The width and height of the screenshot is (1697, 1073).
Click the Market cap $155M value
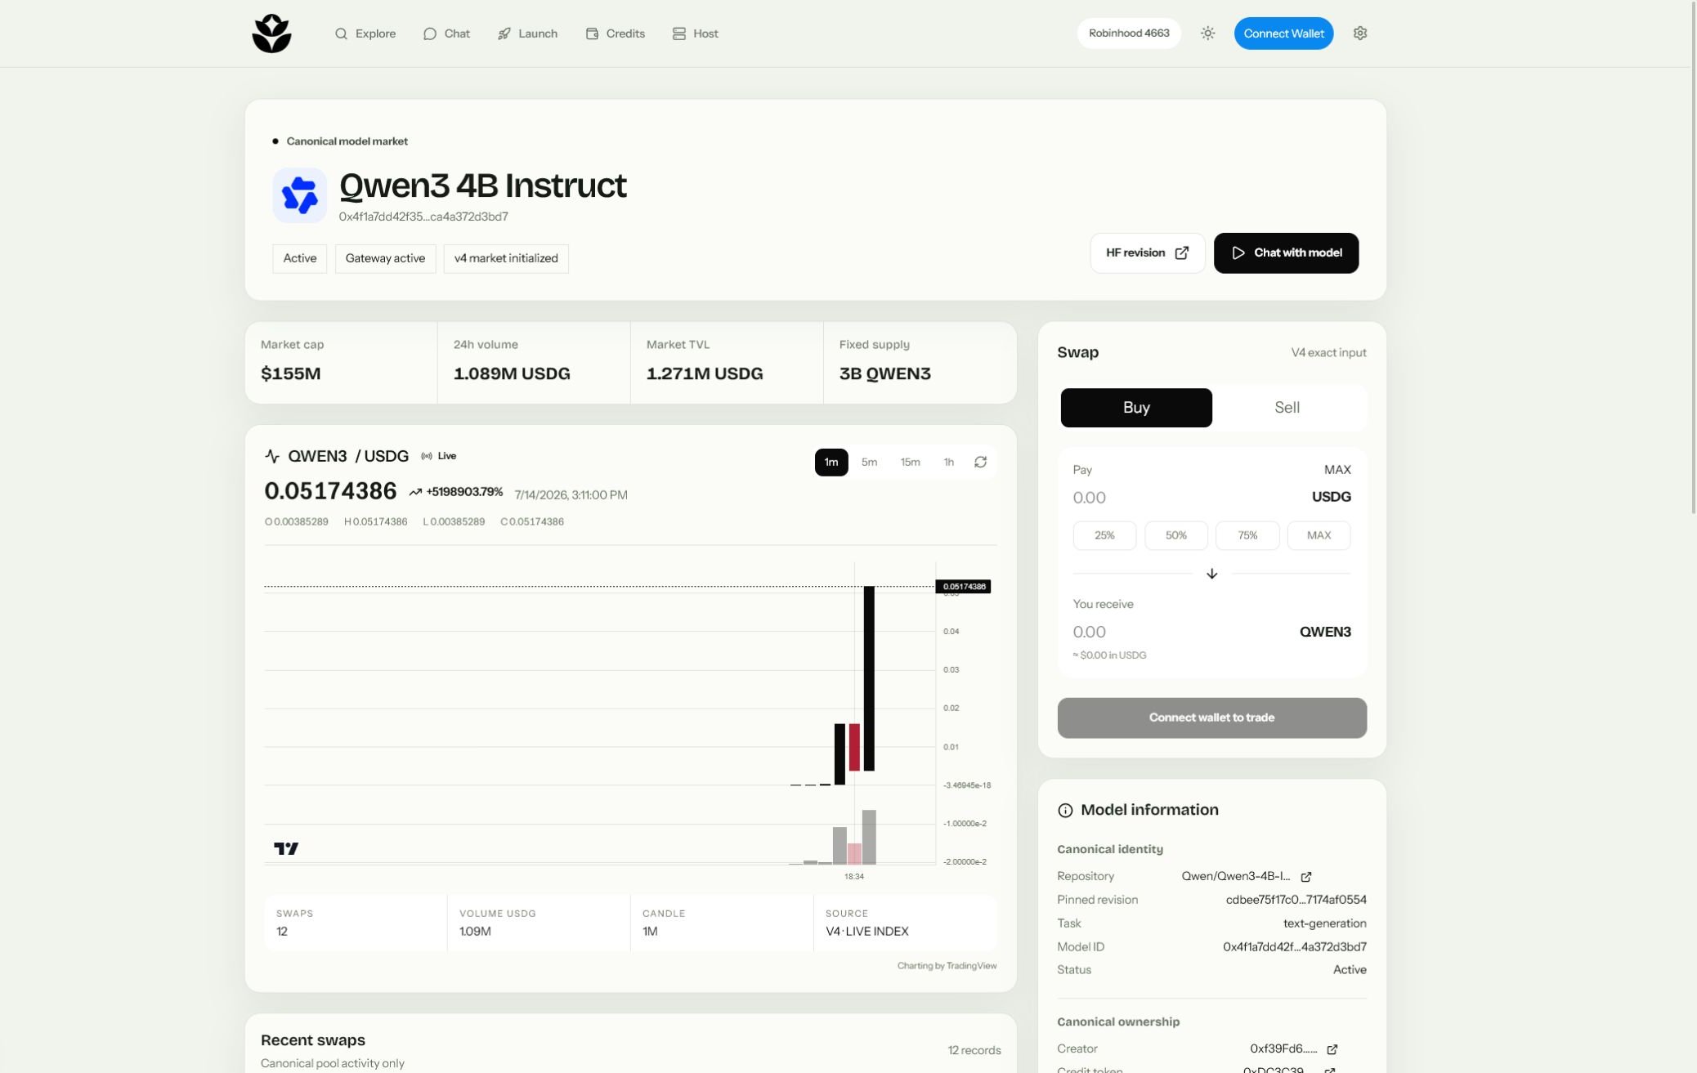click(x=291, y=374)
